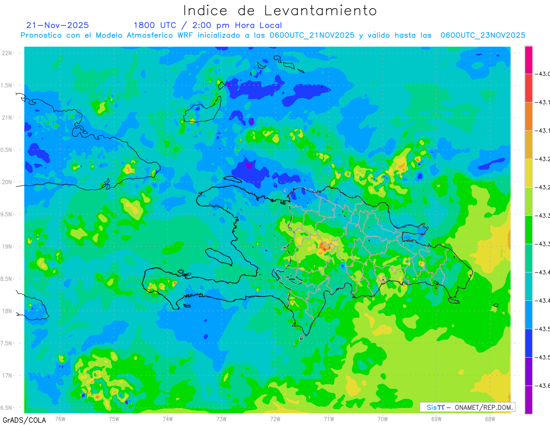Click the '74W' longitude label
550x425 pixels.
click(168, 419)
